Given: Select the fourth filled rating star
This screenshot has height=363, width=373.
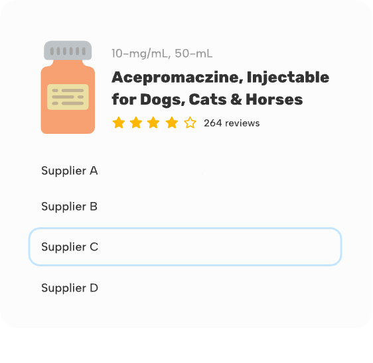Looking at the screenshot, I should [x=172, y=123].
